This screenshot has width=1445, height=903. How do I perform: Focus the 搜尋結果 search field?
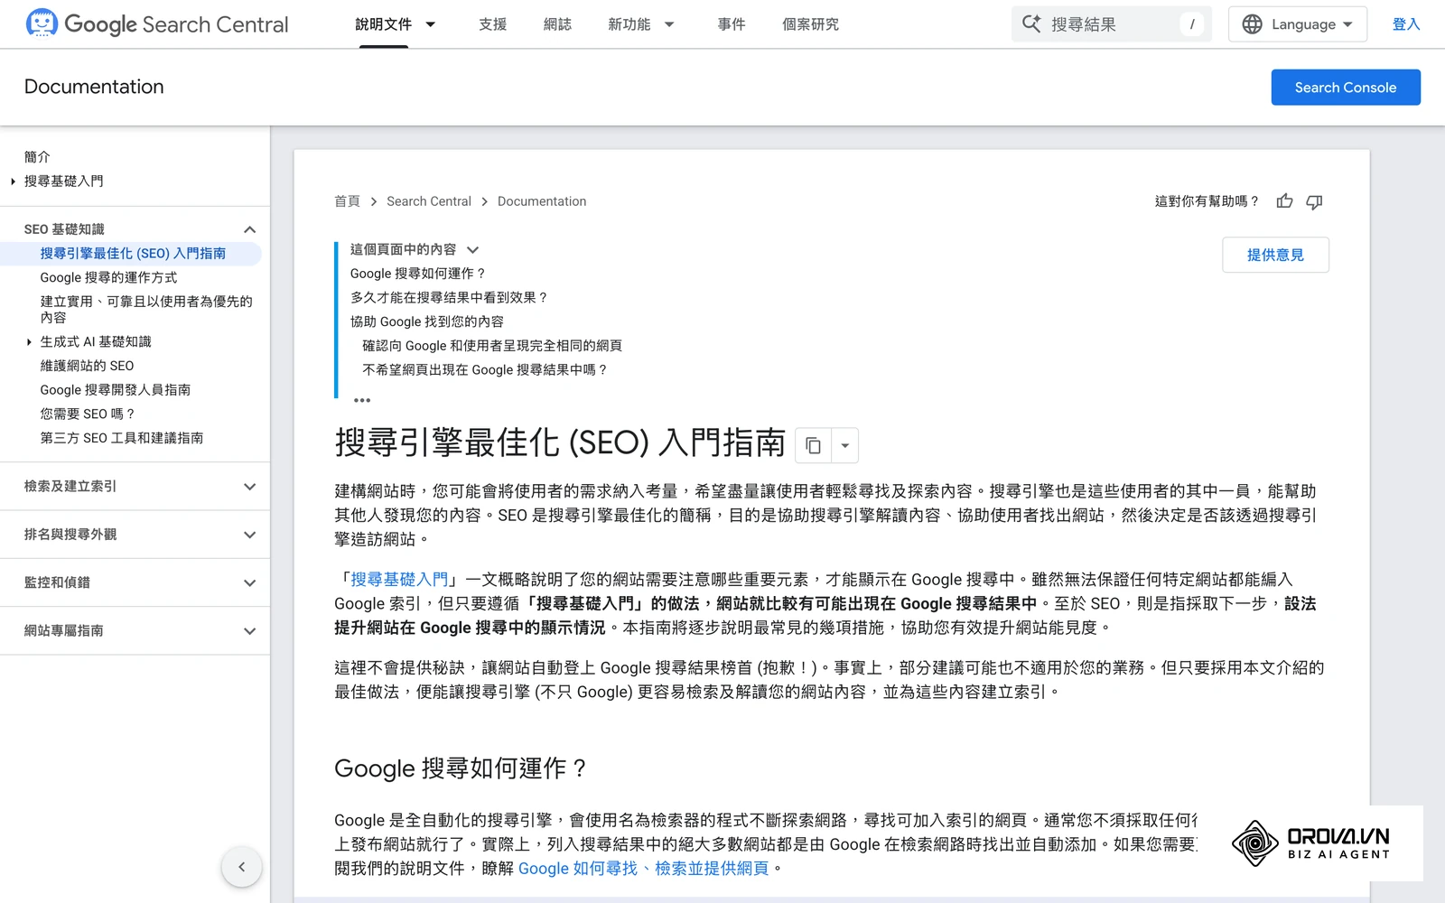(x=1112, y=24)
